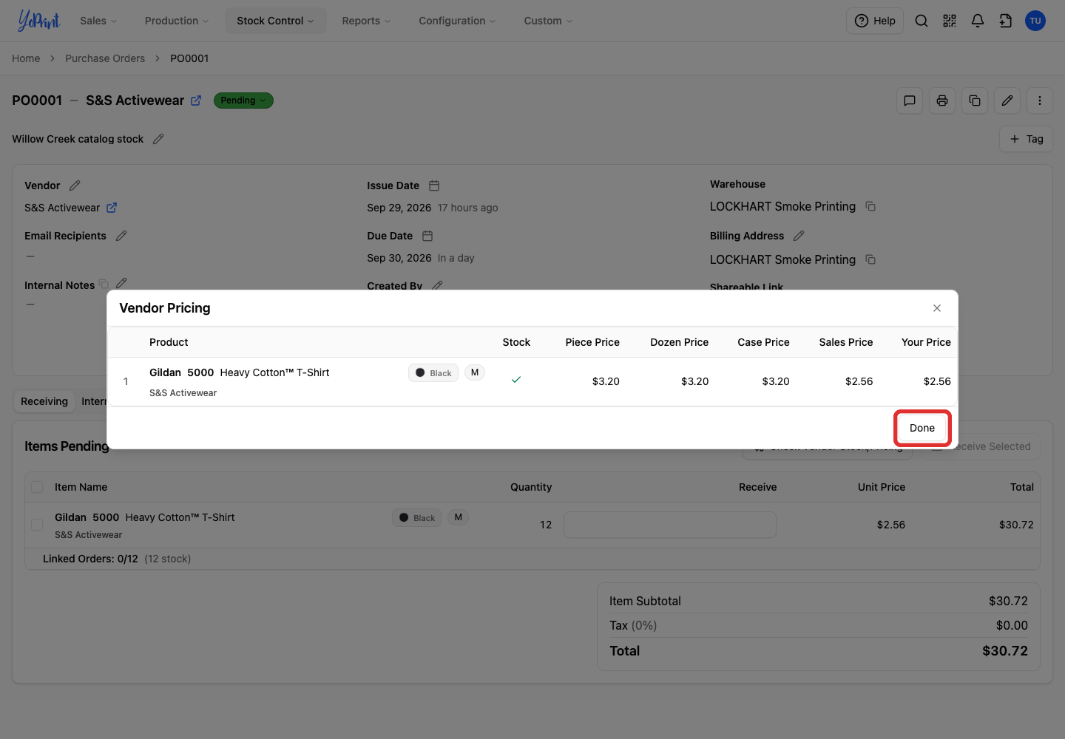Edit the Email Recipients field

click(121, 236)
